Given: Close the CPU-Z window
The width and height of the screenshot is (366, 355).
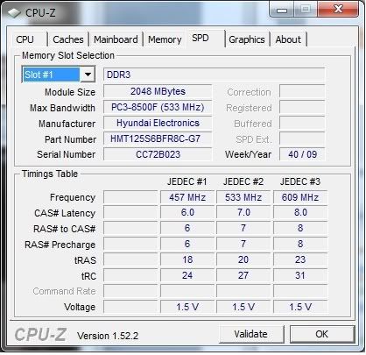Looking at the screenshot, I should pos(338,10).
